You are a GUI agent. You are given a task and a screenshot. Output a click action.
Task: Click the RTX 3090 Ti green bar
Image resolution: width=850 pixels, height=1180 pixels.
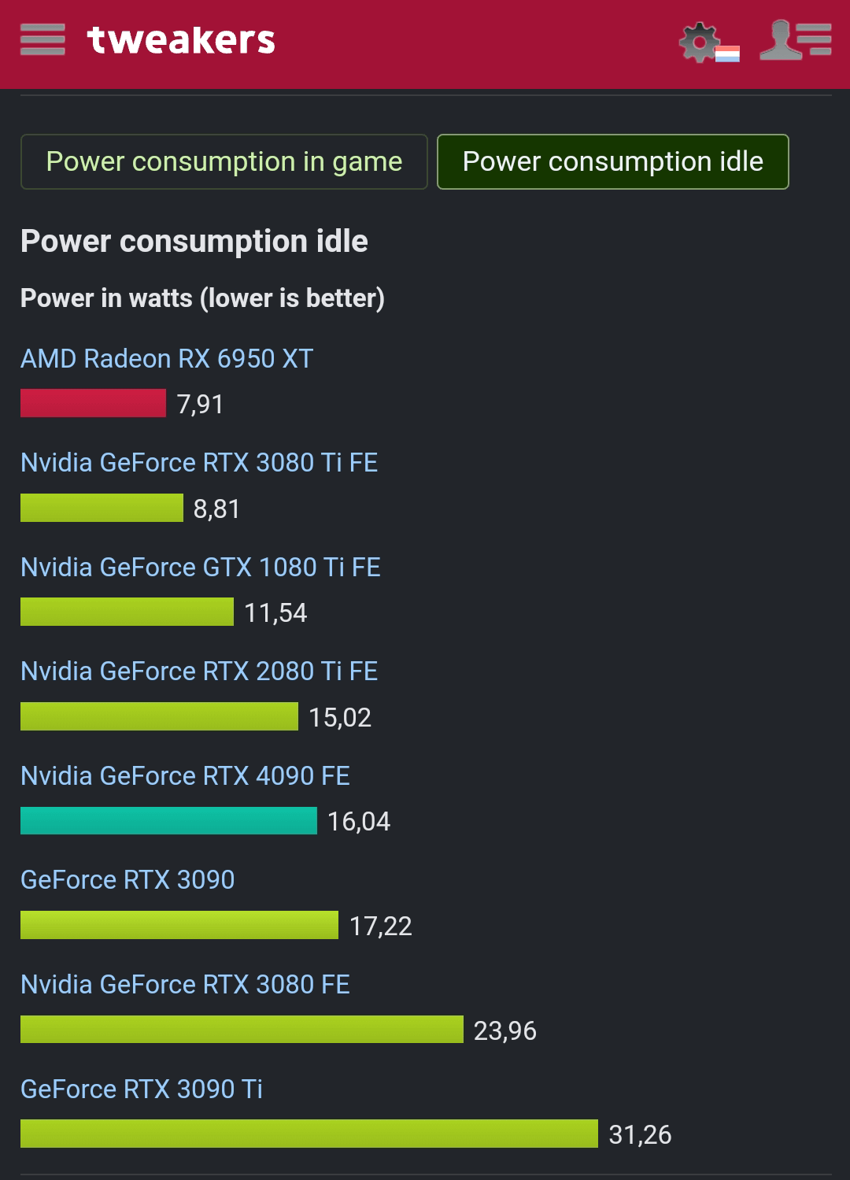pyautogui.click(x=309, y=1134)
